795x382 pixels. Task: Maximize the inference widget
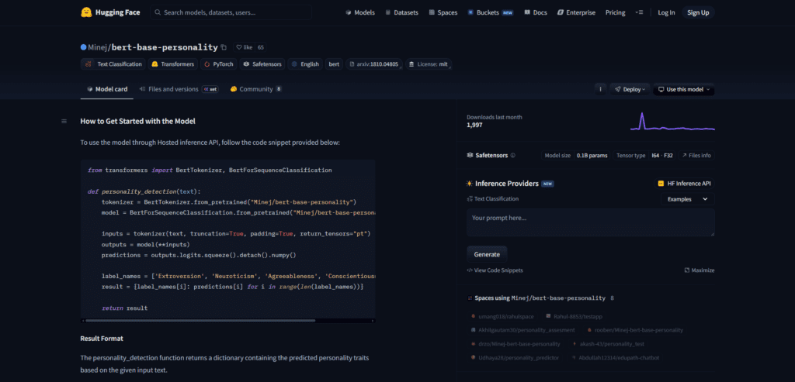tap(700, 270)
